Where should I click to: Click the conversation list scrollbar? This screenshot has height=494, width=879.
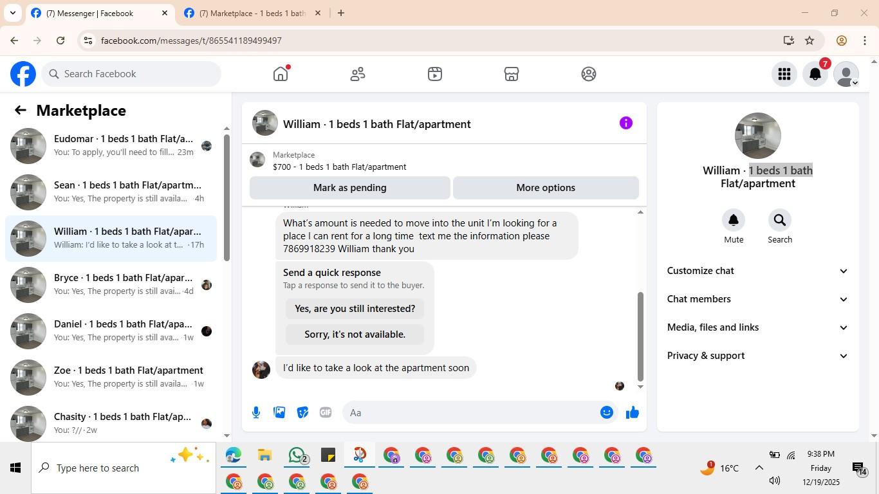(227, 197)
